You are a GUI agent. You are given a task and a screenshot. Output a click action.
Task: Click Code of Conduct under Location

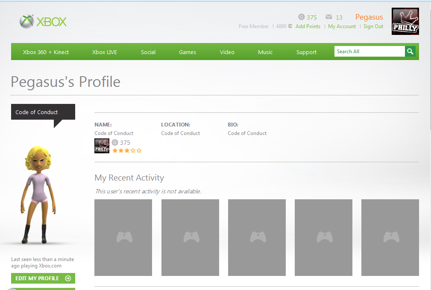pyautogui.click(x=180, y=133)
